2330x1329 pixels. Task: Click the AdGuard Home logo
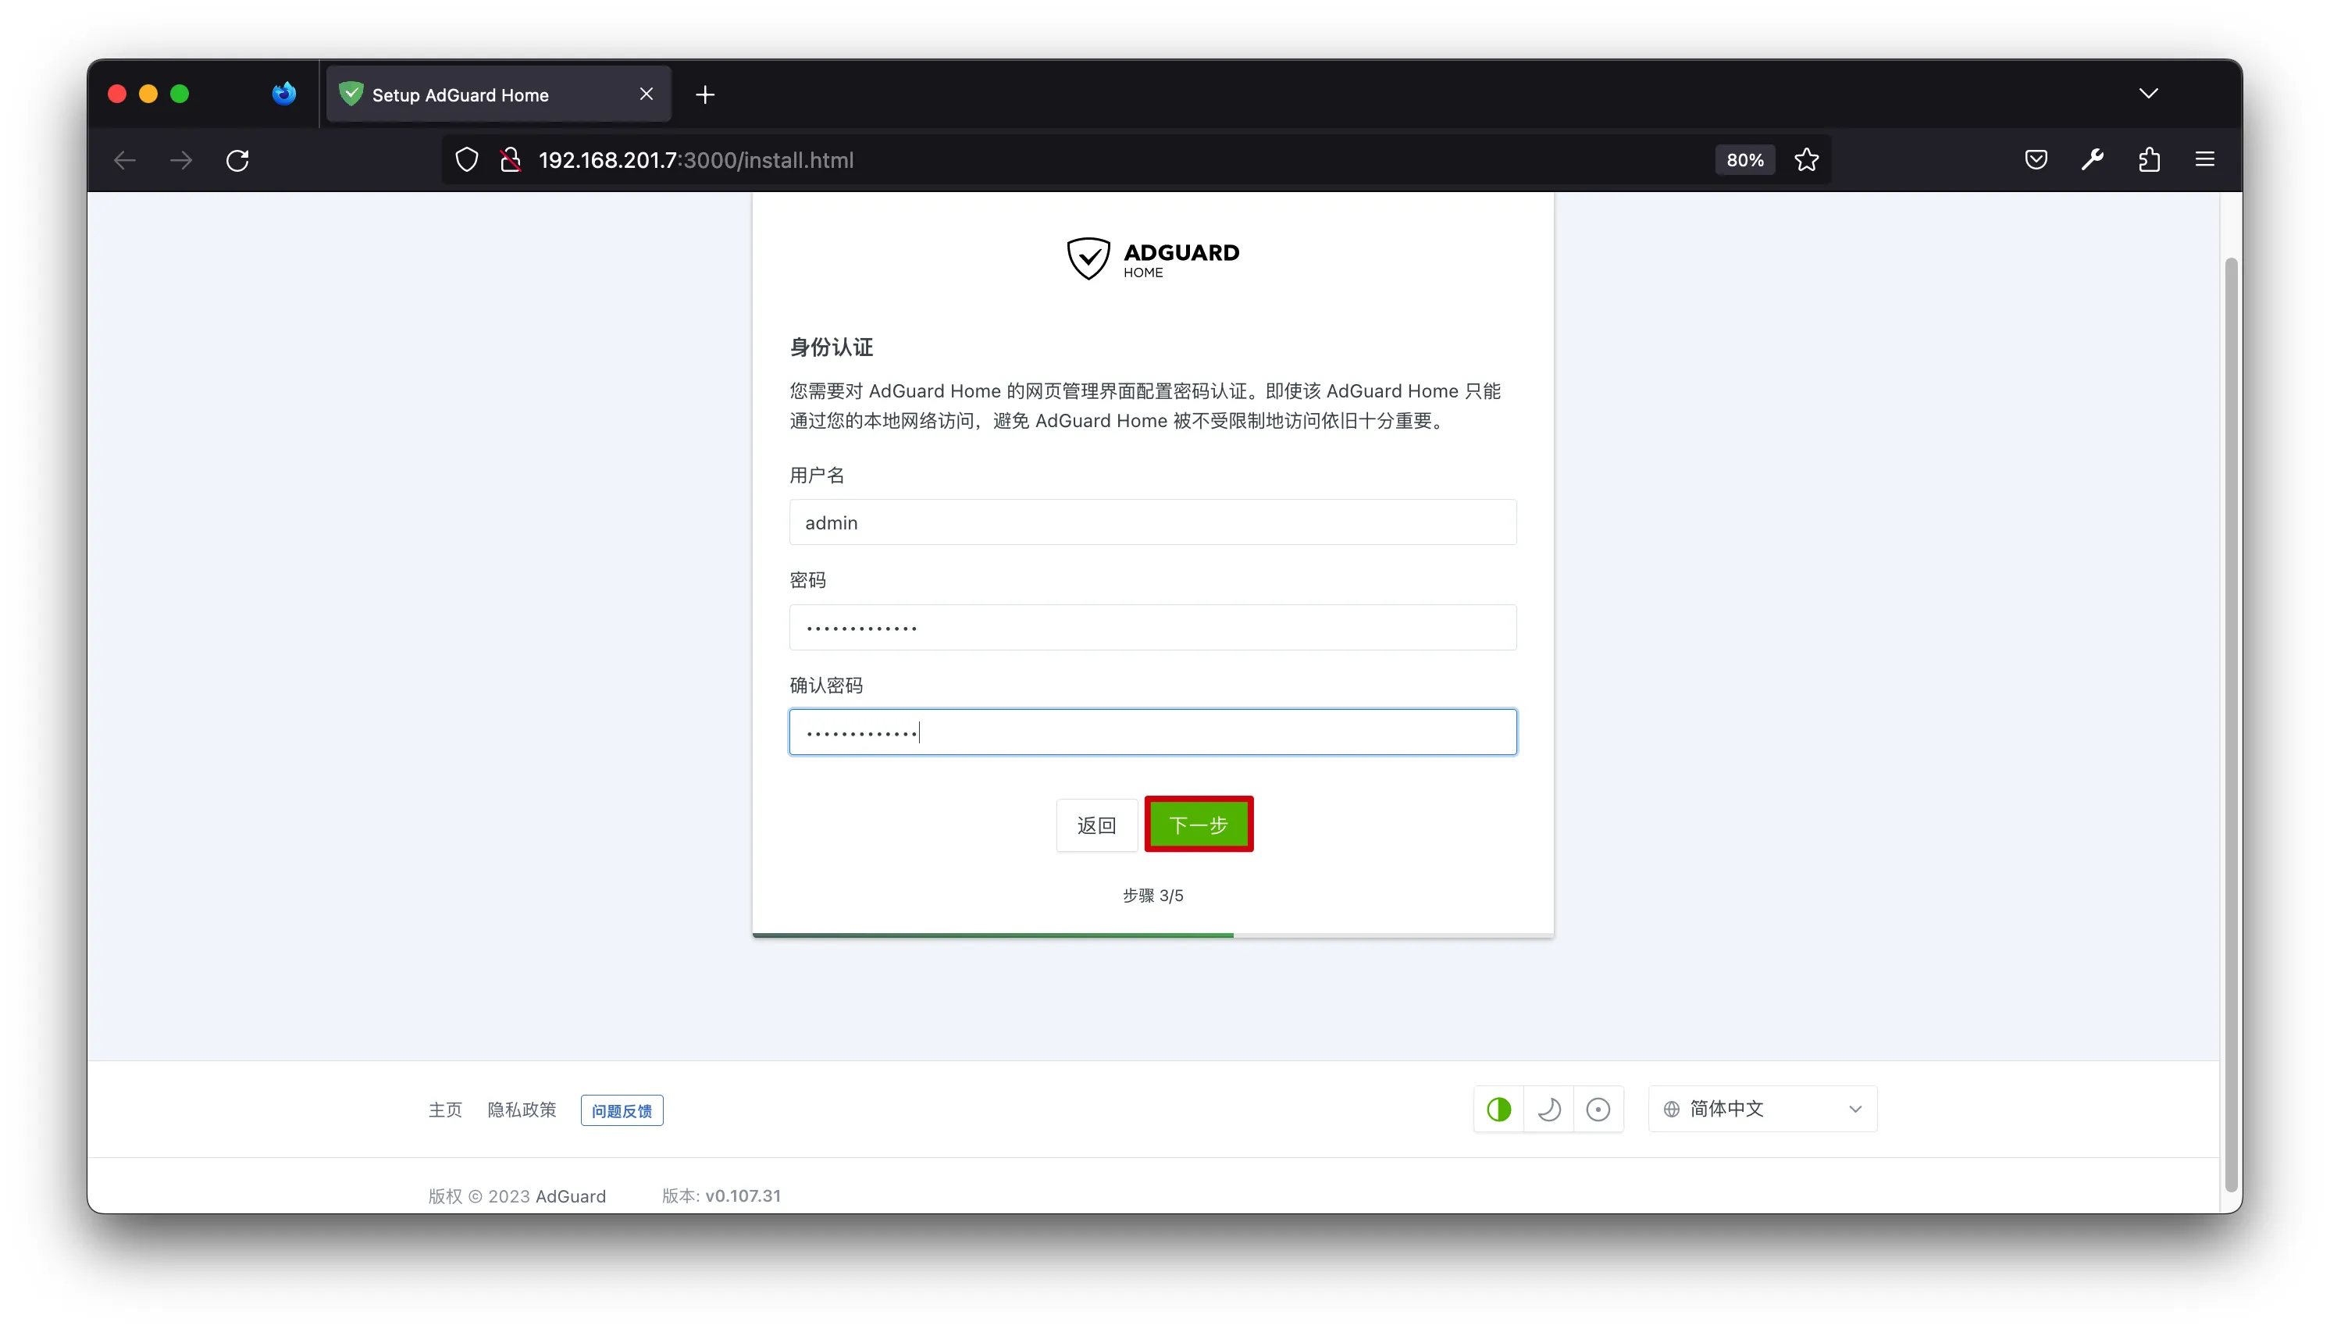1153,259
